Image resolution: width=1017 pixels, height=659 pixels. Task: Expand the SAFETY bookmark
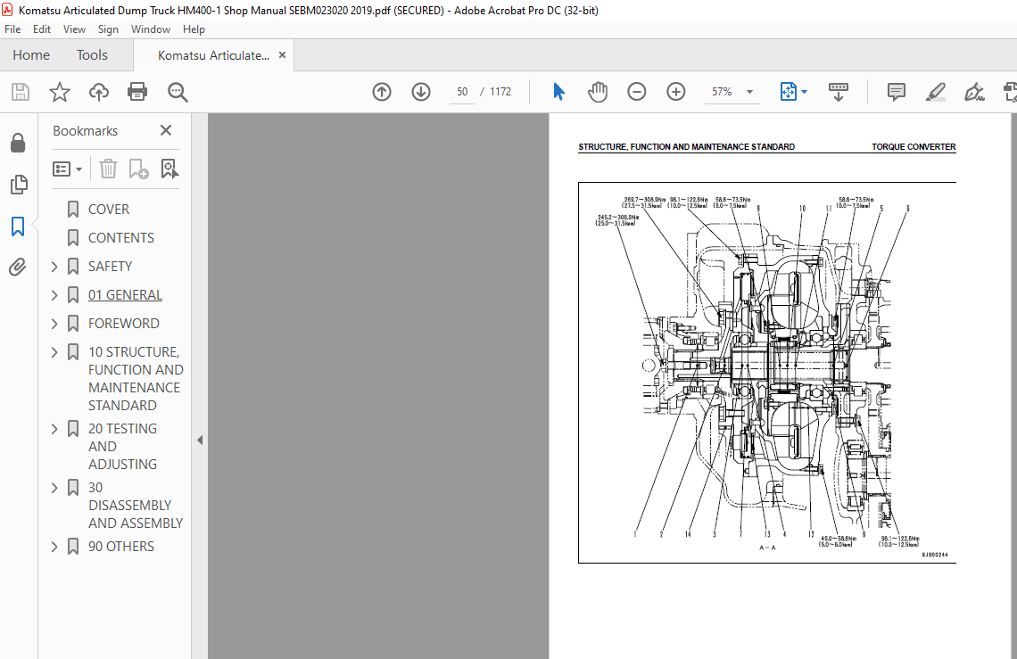coord(54,267)
